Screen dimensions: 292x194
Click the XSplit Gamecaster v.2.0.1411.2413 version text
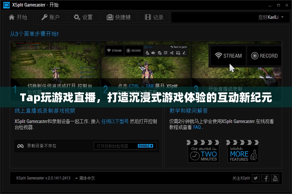point(43,178)
